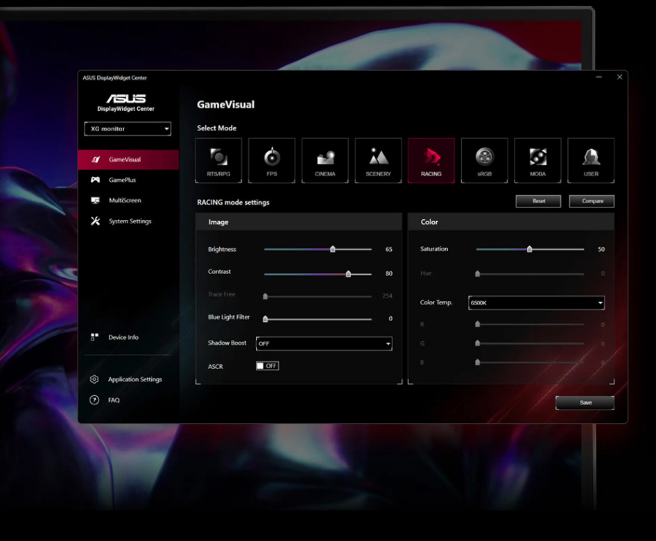Viewport: 656px width, 541px height.
Task: Select the USER mode icon
Action: pyautogui.click(x=591, y=160)
